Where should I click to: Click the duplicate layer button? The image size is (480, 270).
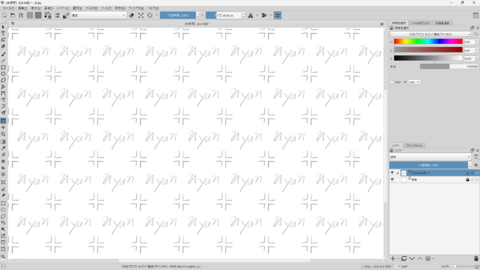404,259
